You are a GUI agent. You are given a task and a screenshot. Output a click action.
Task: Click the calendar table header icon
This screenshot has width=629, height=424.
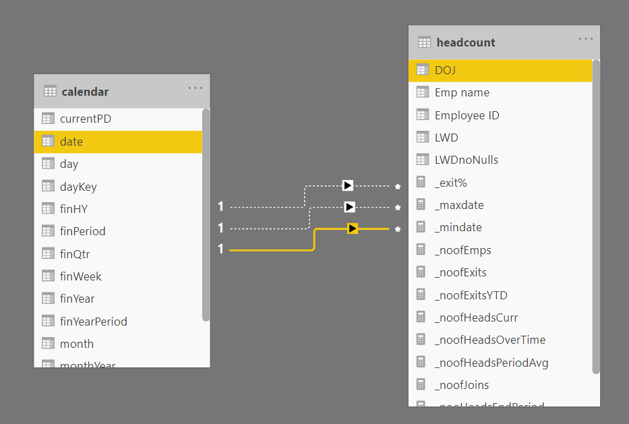(x=50, y=92)
